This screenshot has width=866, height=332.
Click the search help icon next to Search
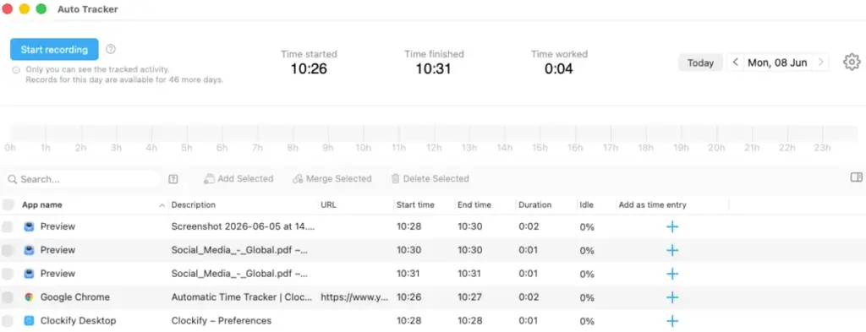(173, 179)
